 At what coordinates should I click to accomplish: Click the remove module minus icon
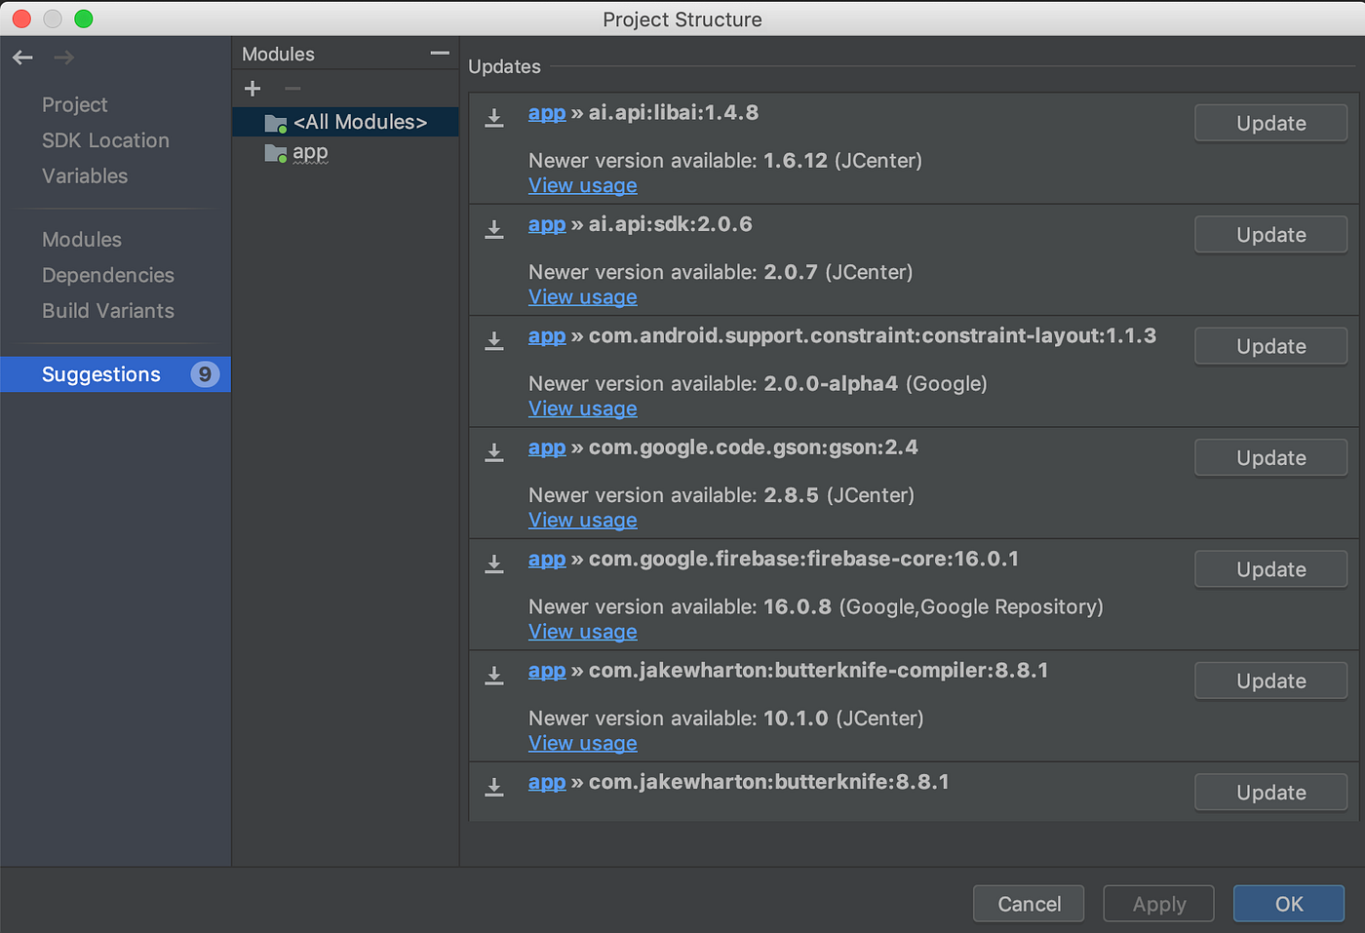coord(292,88)
